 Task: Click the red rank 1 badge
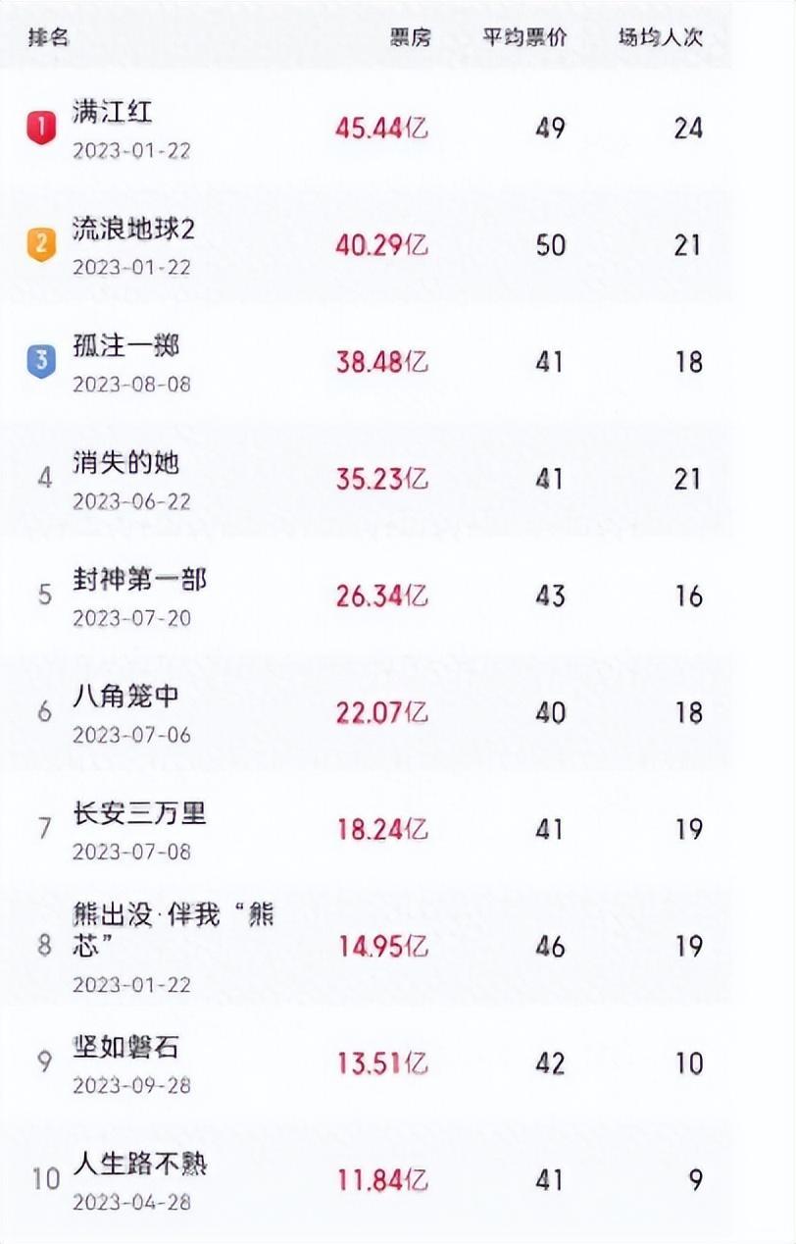tap(40, 128)
